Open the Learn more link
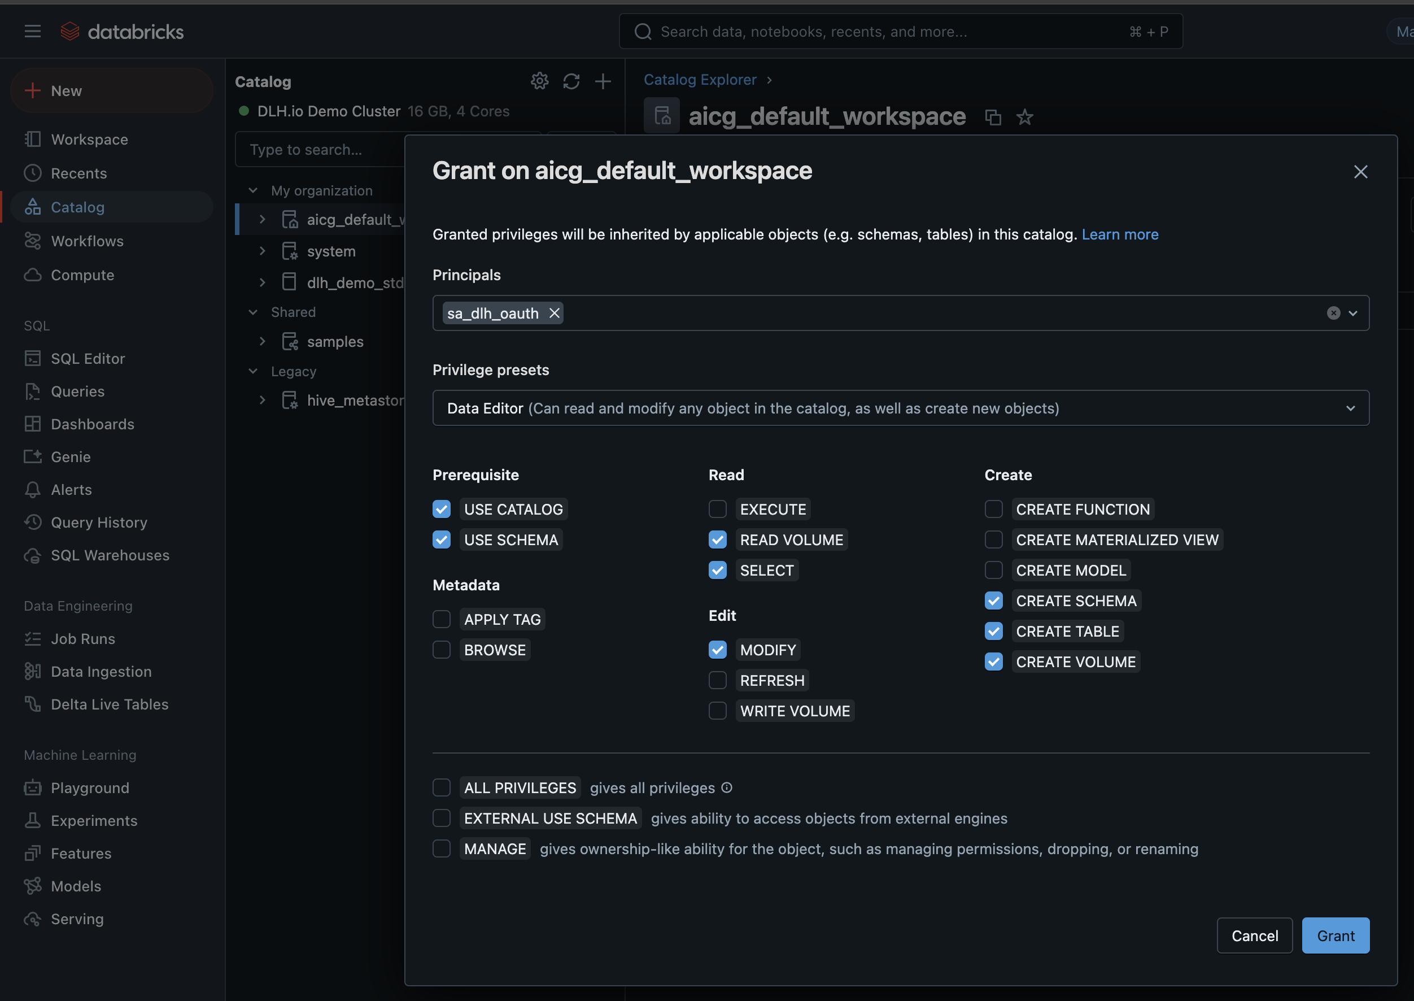Screen dimensions: 1414x1001 pyautogui.click(x=1119, y=234)
